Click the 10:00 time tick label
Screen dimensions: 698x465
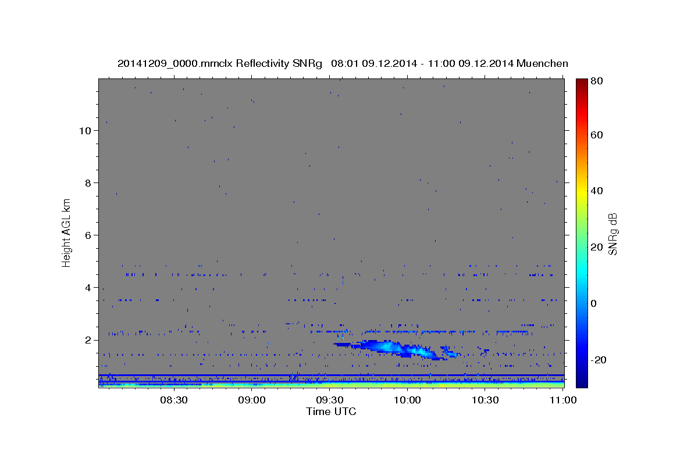pos(407,400)
